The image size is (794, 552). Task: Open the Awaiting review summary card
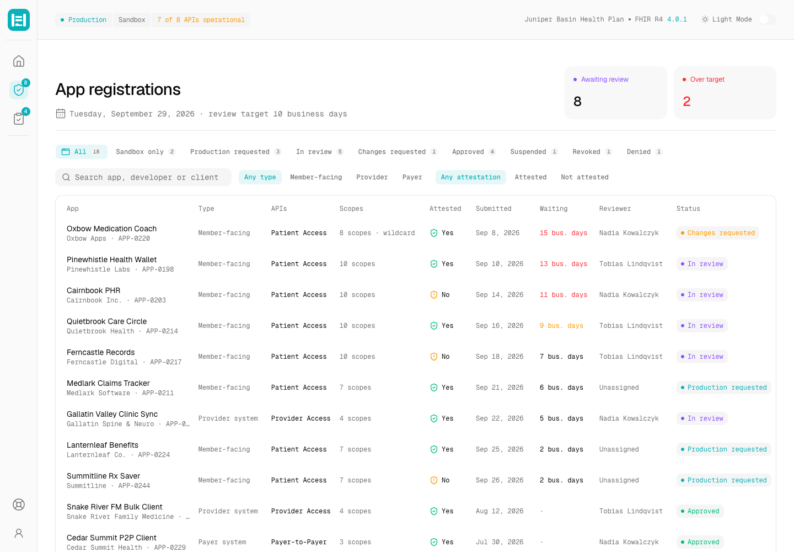(616, 93)
